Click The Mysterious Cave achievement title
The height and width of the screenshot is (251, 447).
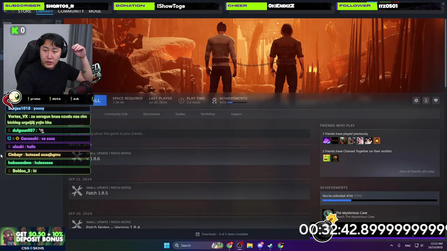[351, 213]
